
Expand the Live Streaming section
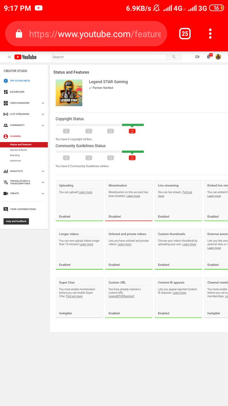tap(43, 114)
